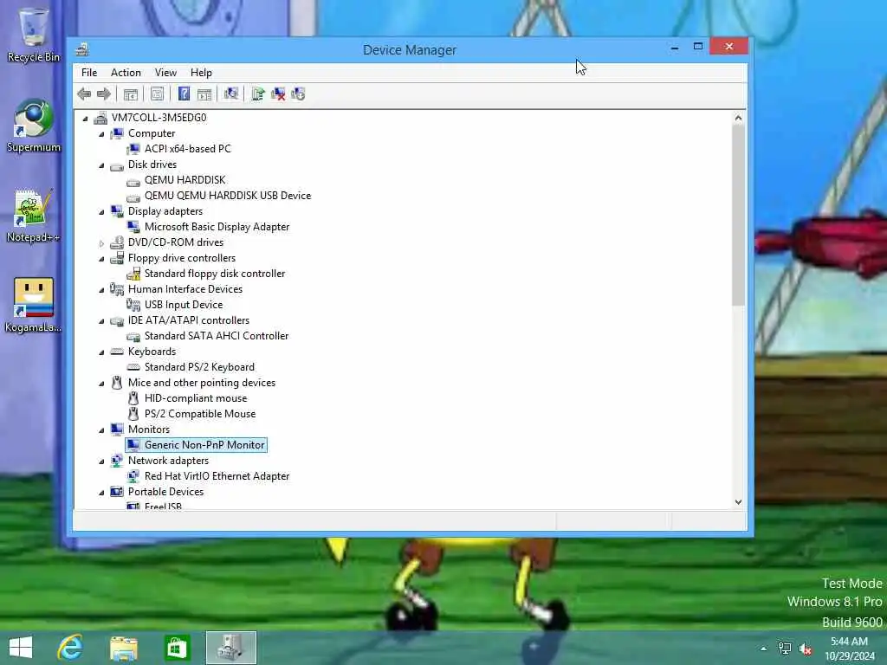Image resolution: width=887 pixels, height=665 pixels.
Task: Select the floppy disk controller warning icon
Action: coord(133,274)
